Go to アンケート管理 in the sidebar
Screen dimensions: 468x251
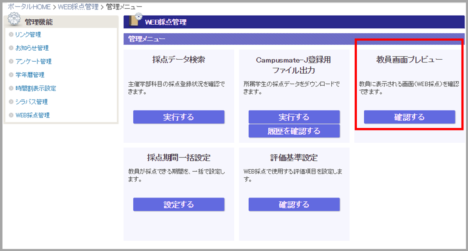pos(33,61)
